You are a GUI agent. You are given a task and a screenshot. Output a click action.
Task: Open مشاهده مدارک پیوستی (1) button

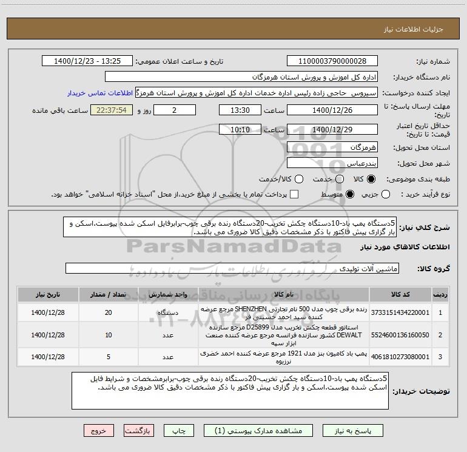[x=258, y=431]
